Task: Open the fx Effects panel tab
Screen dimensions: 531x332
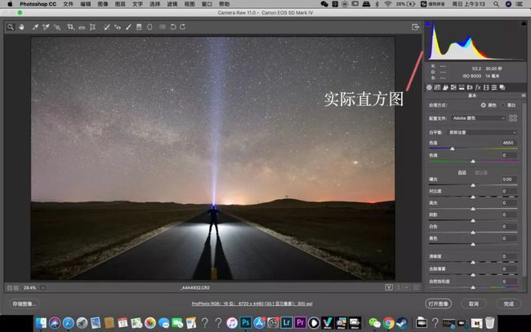Action: [478, 87]
